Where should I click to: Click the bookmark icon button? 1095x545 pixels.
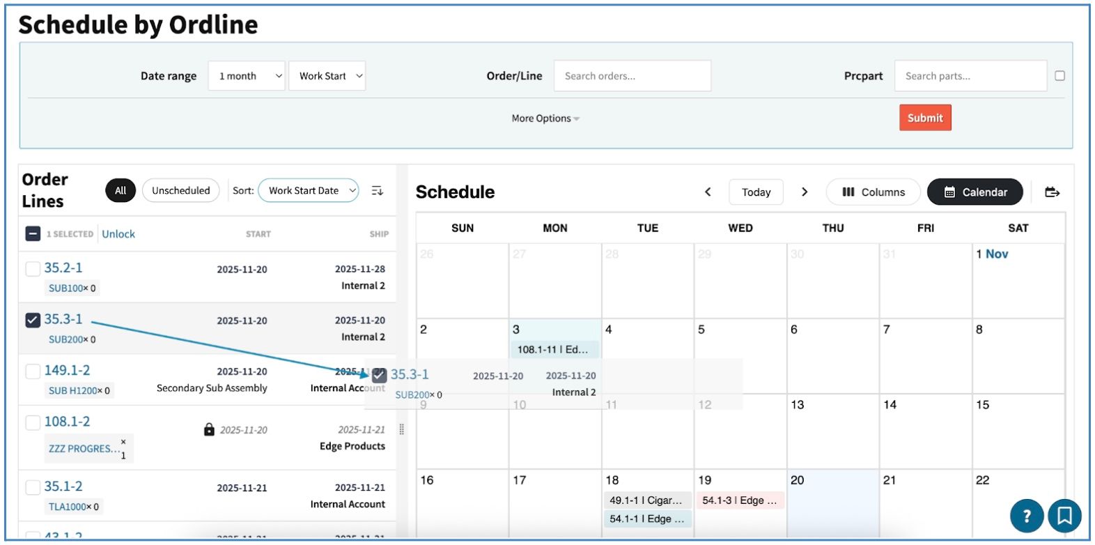[x=1064, y=516]
